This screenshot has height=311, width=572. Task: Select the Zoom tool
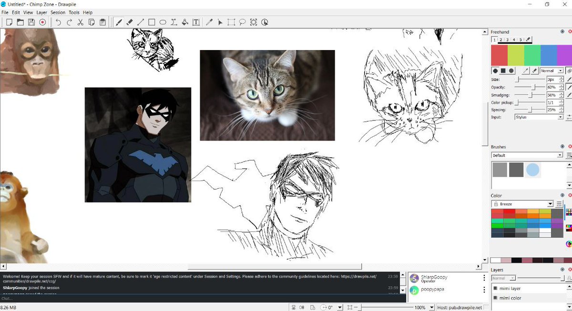coord(254,22)
